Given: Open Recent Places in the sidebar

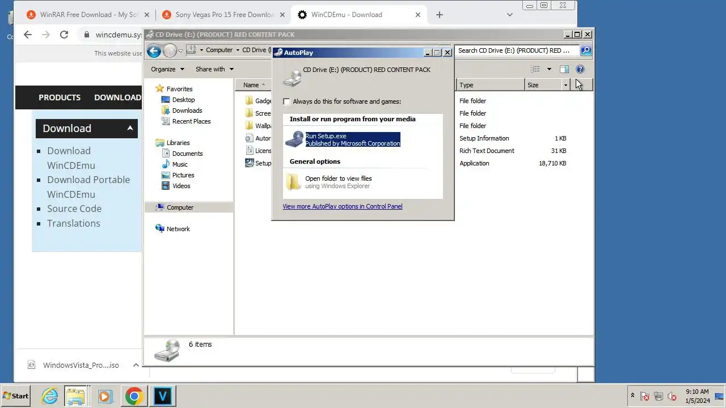Looking at the screenshot, I should (191, 121).
